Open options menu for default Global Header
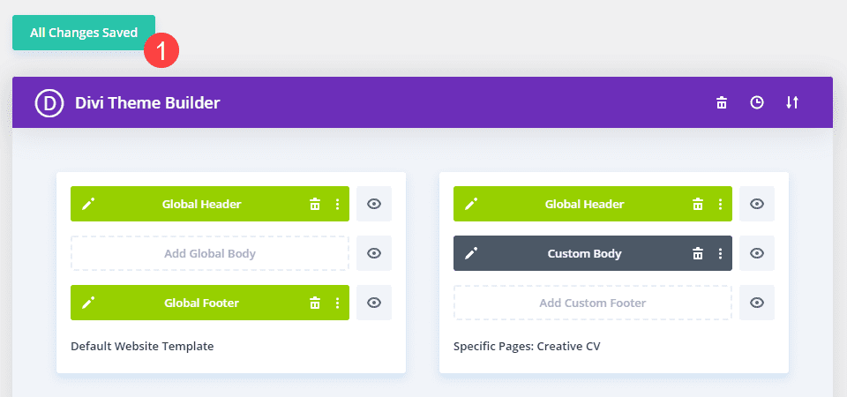The height and width of the screenshot is (397, 847). pos(337,204)
